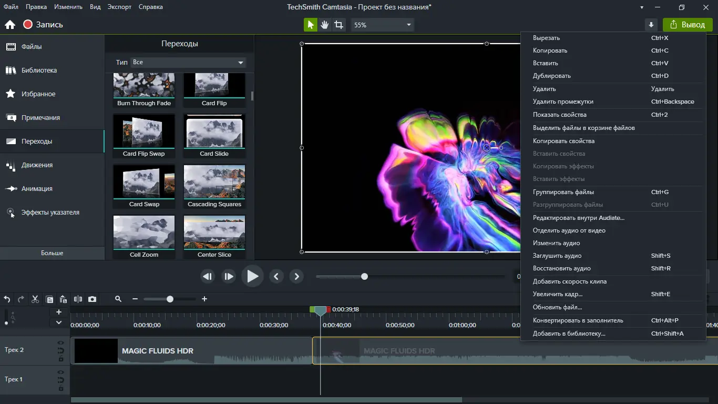Select the Crop tool in canvas toolbar

(339, 25)
